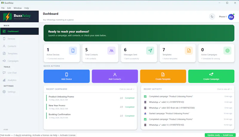Image resolution: width=239 pixels, height=137 pixels.
Task: Click the Add Device quick action
Action: [67, 76]
